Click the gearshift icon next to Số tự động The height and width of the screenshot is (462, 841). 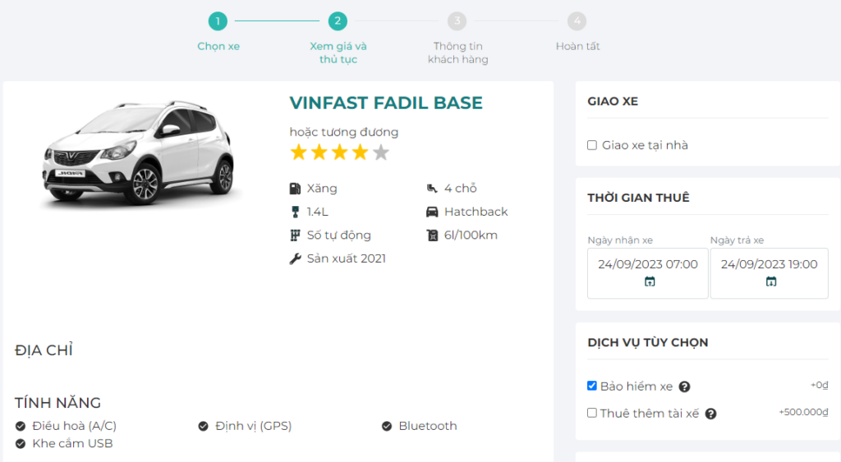point(296,236)
